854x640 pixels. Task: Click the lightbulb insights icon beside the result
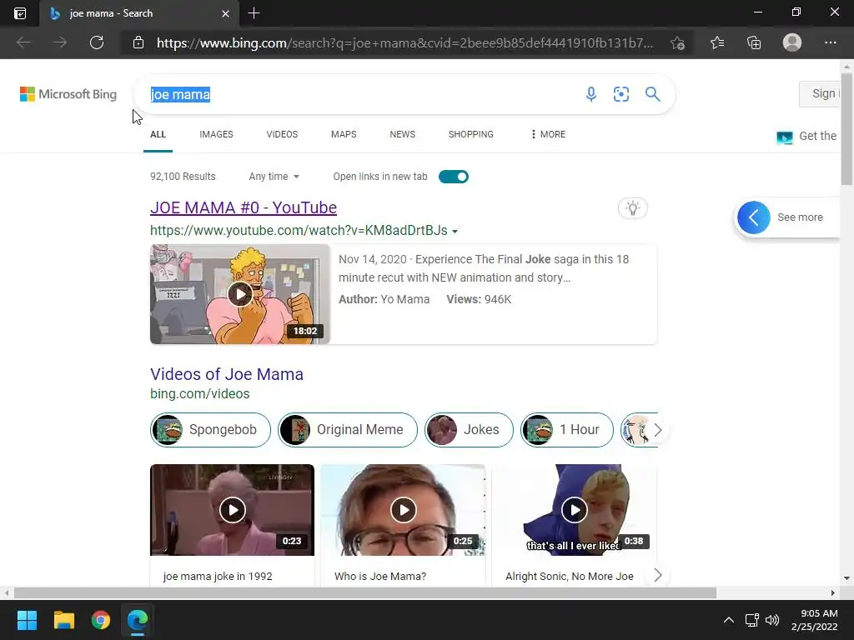point(632,207)
